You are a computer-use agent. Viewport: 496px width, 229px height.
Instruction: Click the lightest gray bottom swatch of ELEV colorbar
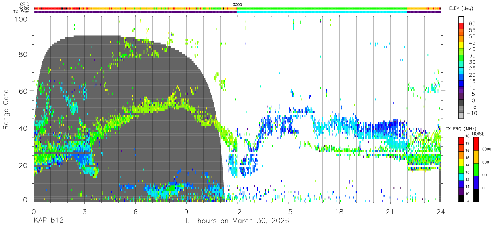coord(461,116)
